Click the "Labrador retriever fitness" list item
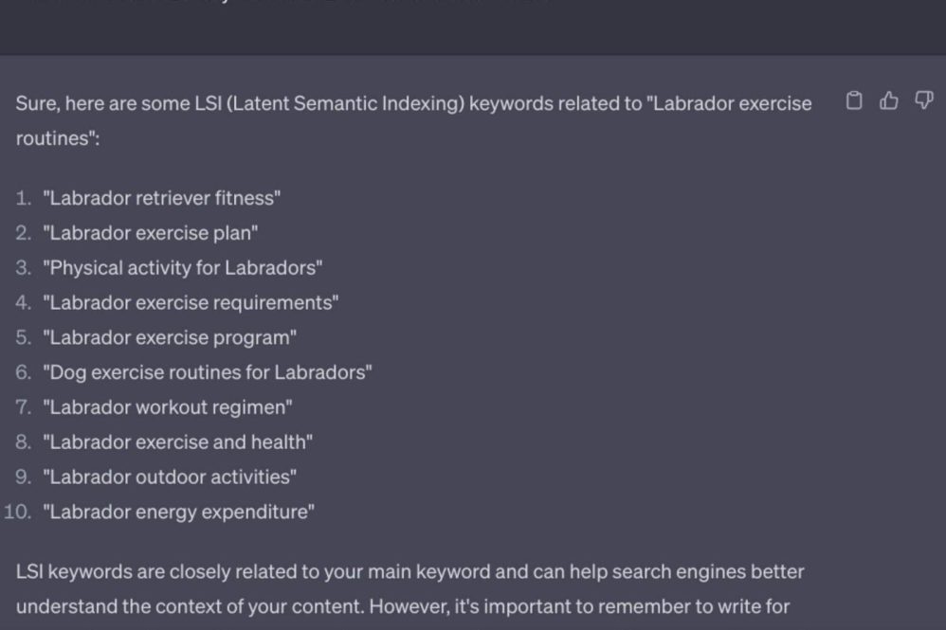Image resolution: width=946 pixels, height=630 pixels. (x=161, y=198)
